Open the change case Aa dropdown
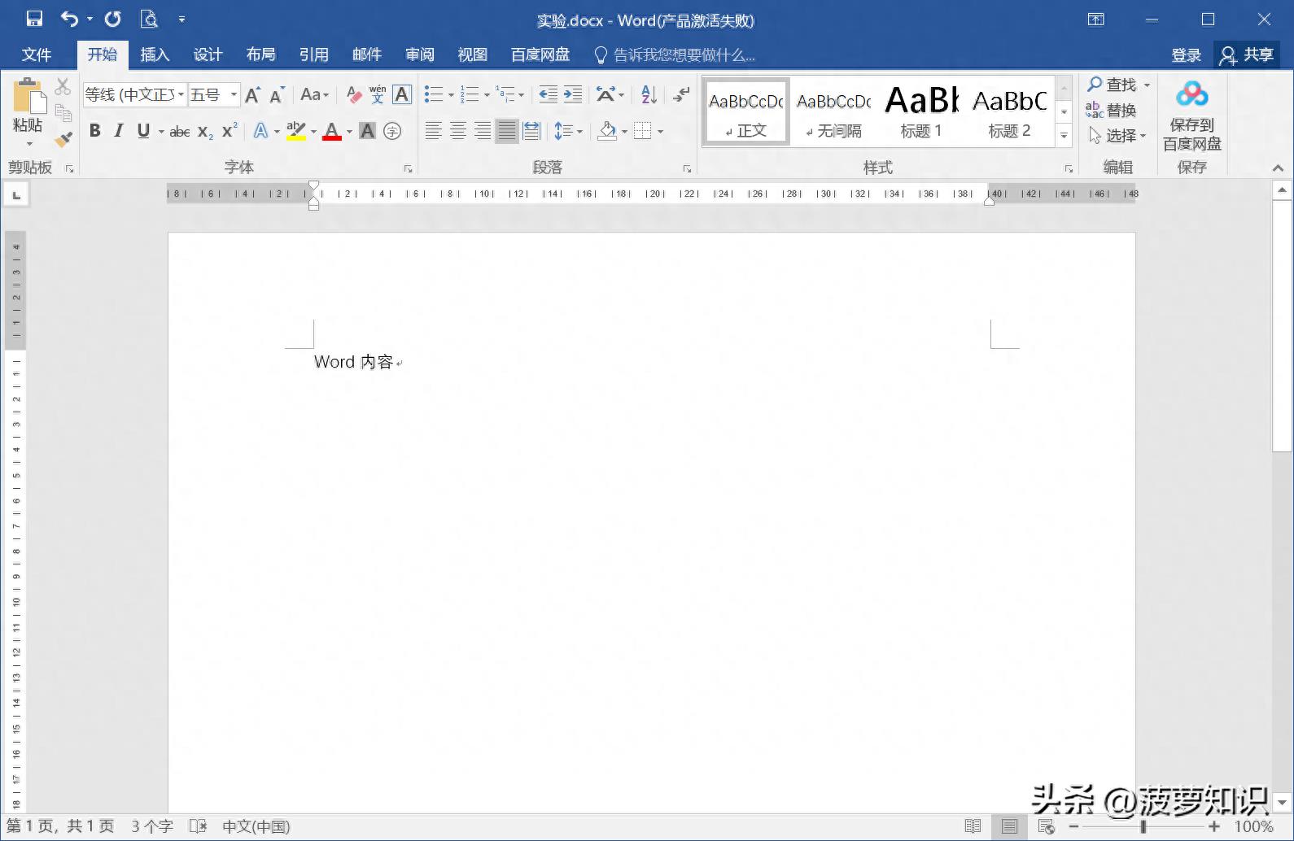Screen dimensions: 1294x841 (x=314, y=94)
